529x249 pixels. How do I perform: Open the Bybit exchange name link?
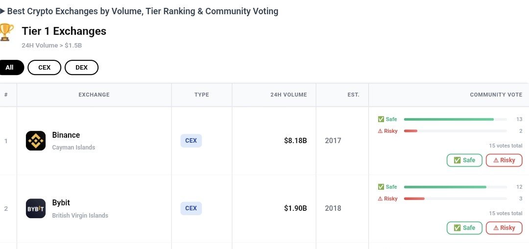coord(61,203)
